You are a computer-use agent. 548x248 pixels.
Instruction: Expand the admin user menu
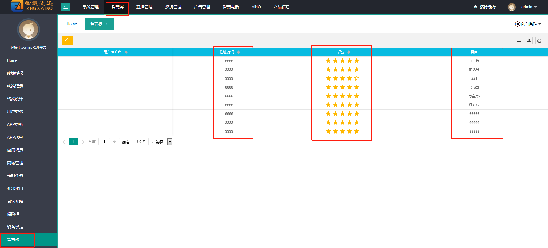(x=529, y=7)
